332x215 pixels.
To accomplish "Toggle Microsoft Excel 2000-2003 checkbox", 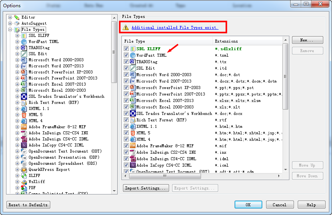I will (126, 107).
